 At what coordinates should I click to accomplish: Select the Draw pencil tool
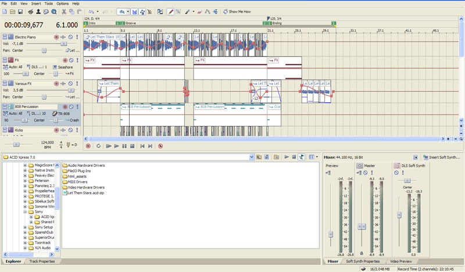170,12
